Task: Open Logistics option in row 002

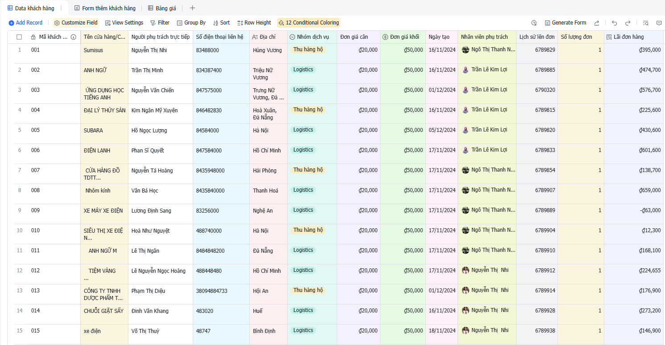Action: point(303,70)
